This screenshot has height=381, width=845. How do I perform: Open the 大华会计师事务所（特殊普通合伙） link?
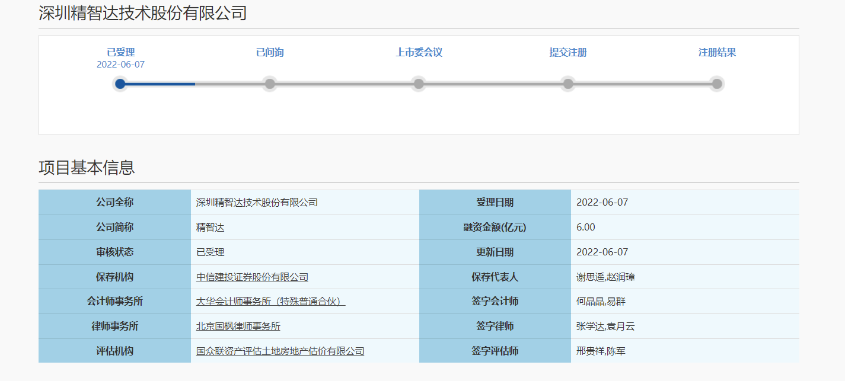click(270, 301)
